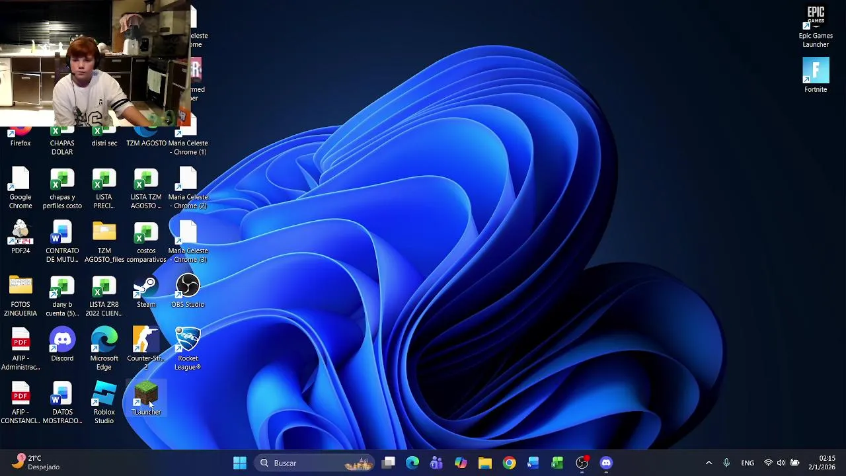Select Microsoft Edge desktop shortcut
The width and height of the screenshot is (846, 476).
pos(104,348)
